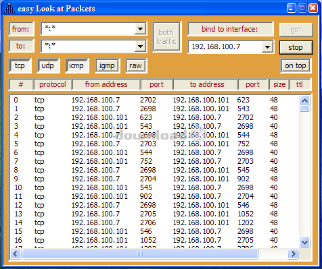Click the to port 1052 cell in row 13
The image size is (322, 269).
246,214
